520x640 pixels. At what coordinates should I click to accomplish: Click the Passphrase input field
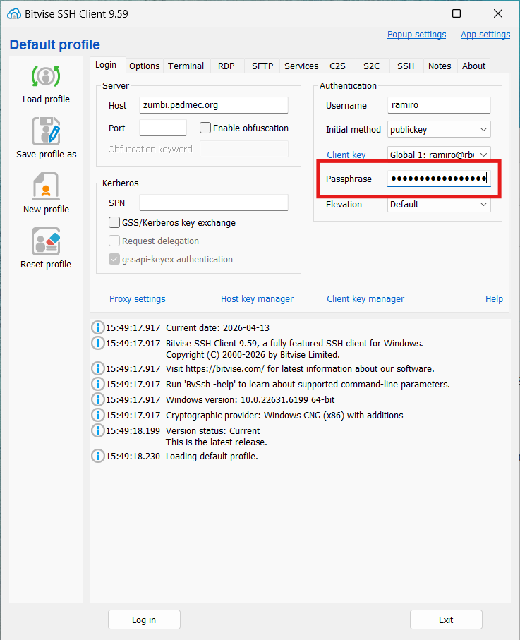tap(439, 179)
